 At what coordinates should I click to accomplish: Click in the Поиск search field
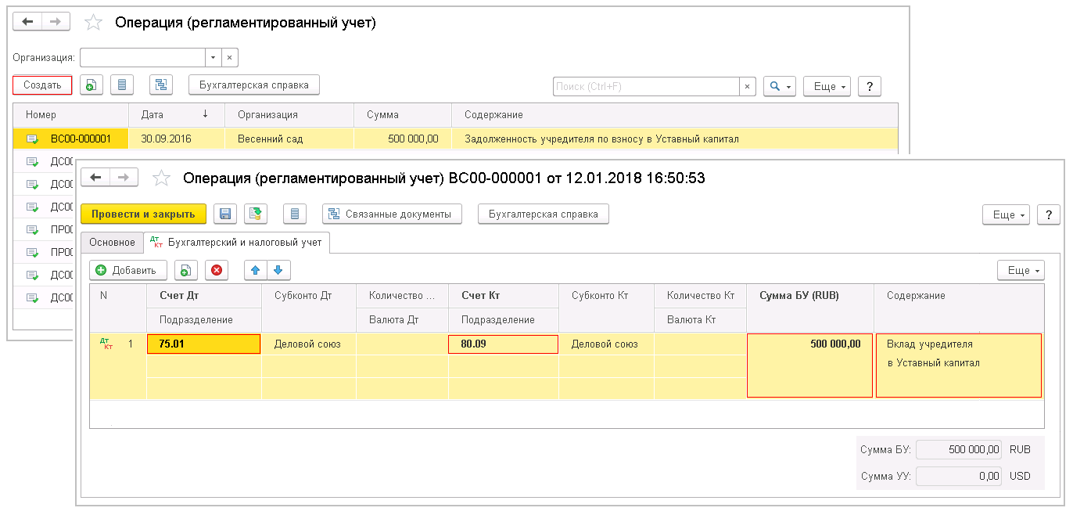click(x=645, y=86)
